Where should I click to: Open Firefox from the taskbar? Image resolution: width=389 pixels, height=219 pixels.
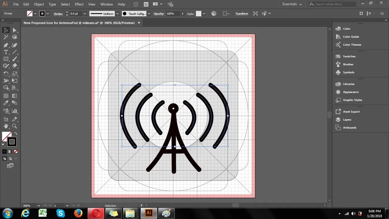78,213
